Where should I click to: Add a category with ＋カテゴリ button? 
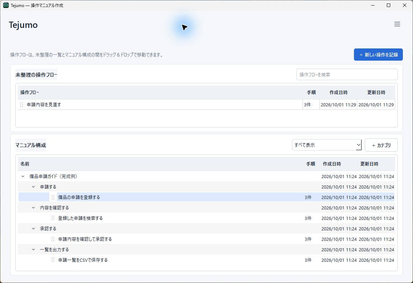coord(381,145)
